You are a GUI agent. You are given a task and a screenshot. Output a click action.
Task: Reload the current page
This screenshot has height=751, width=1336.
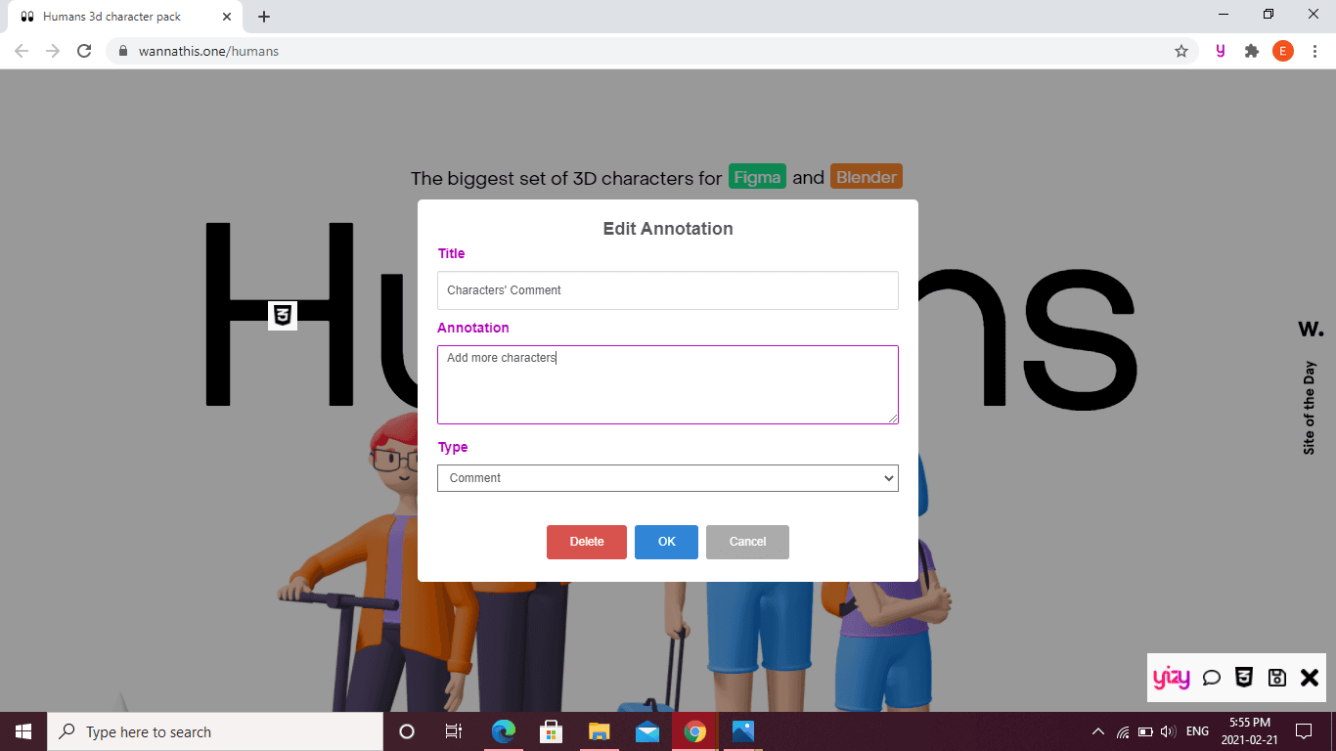[84, 51]
